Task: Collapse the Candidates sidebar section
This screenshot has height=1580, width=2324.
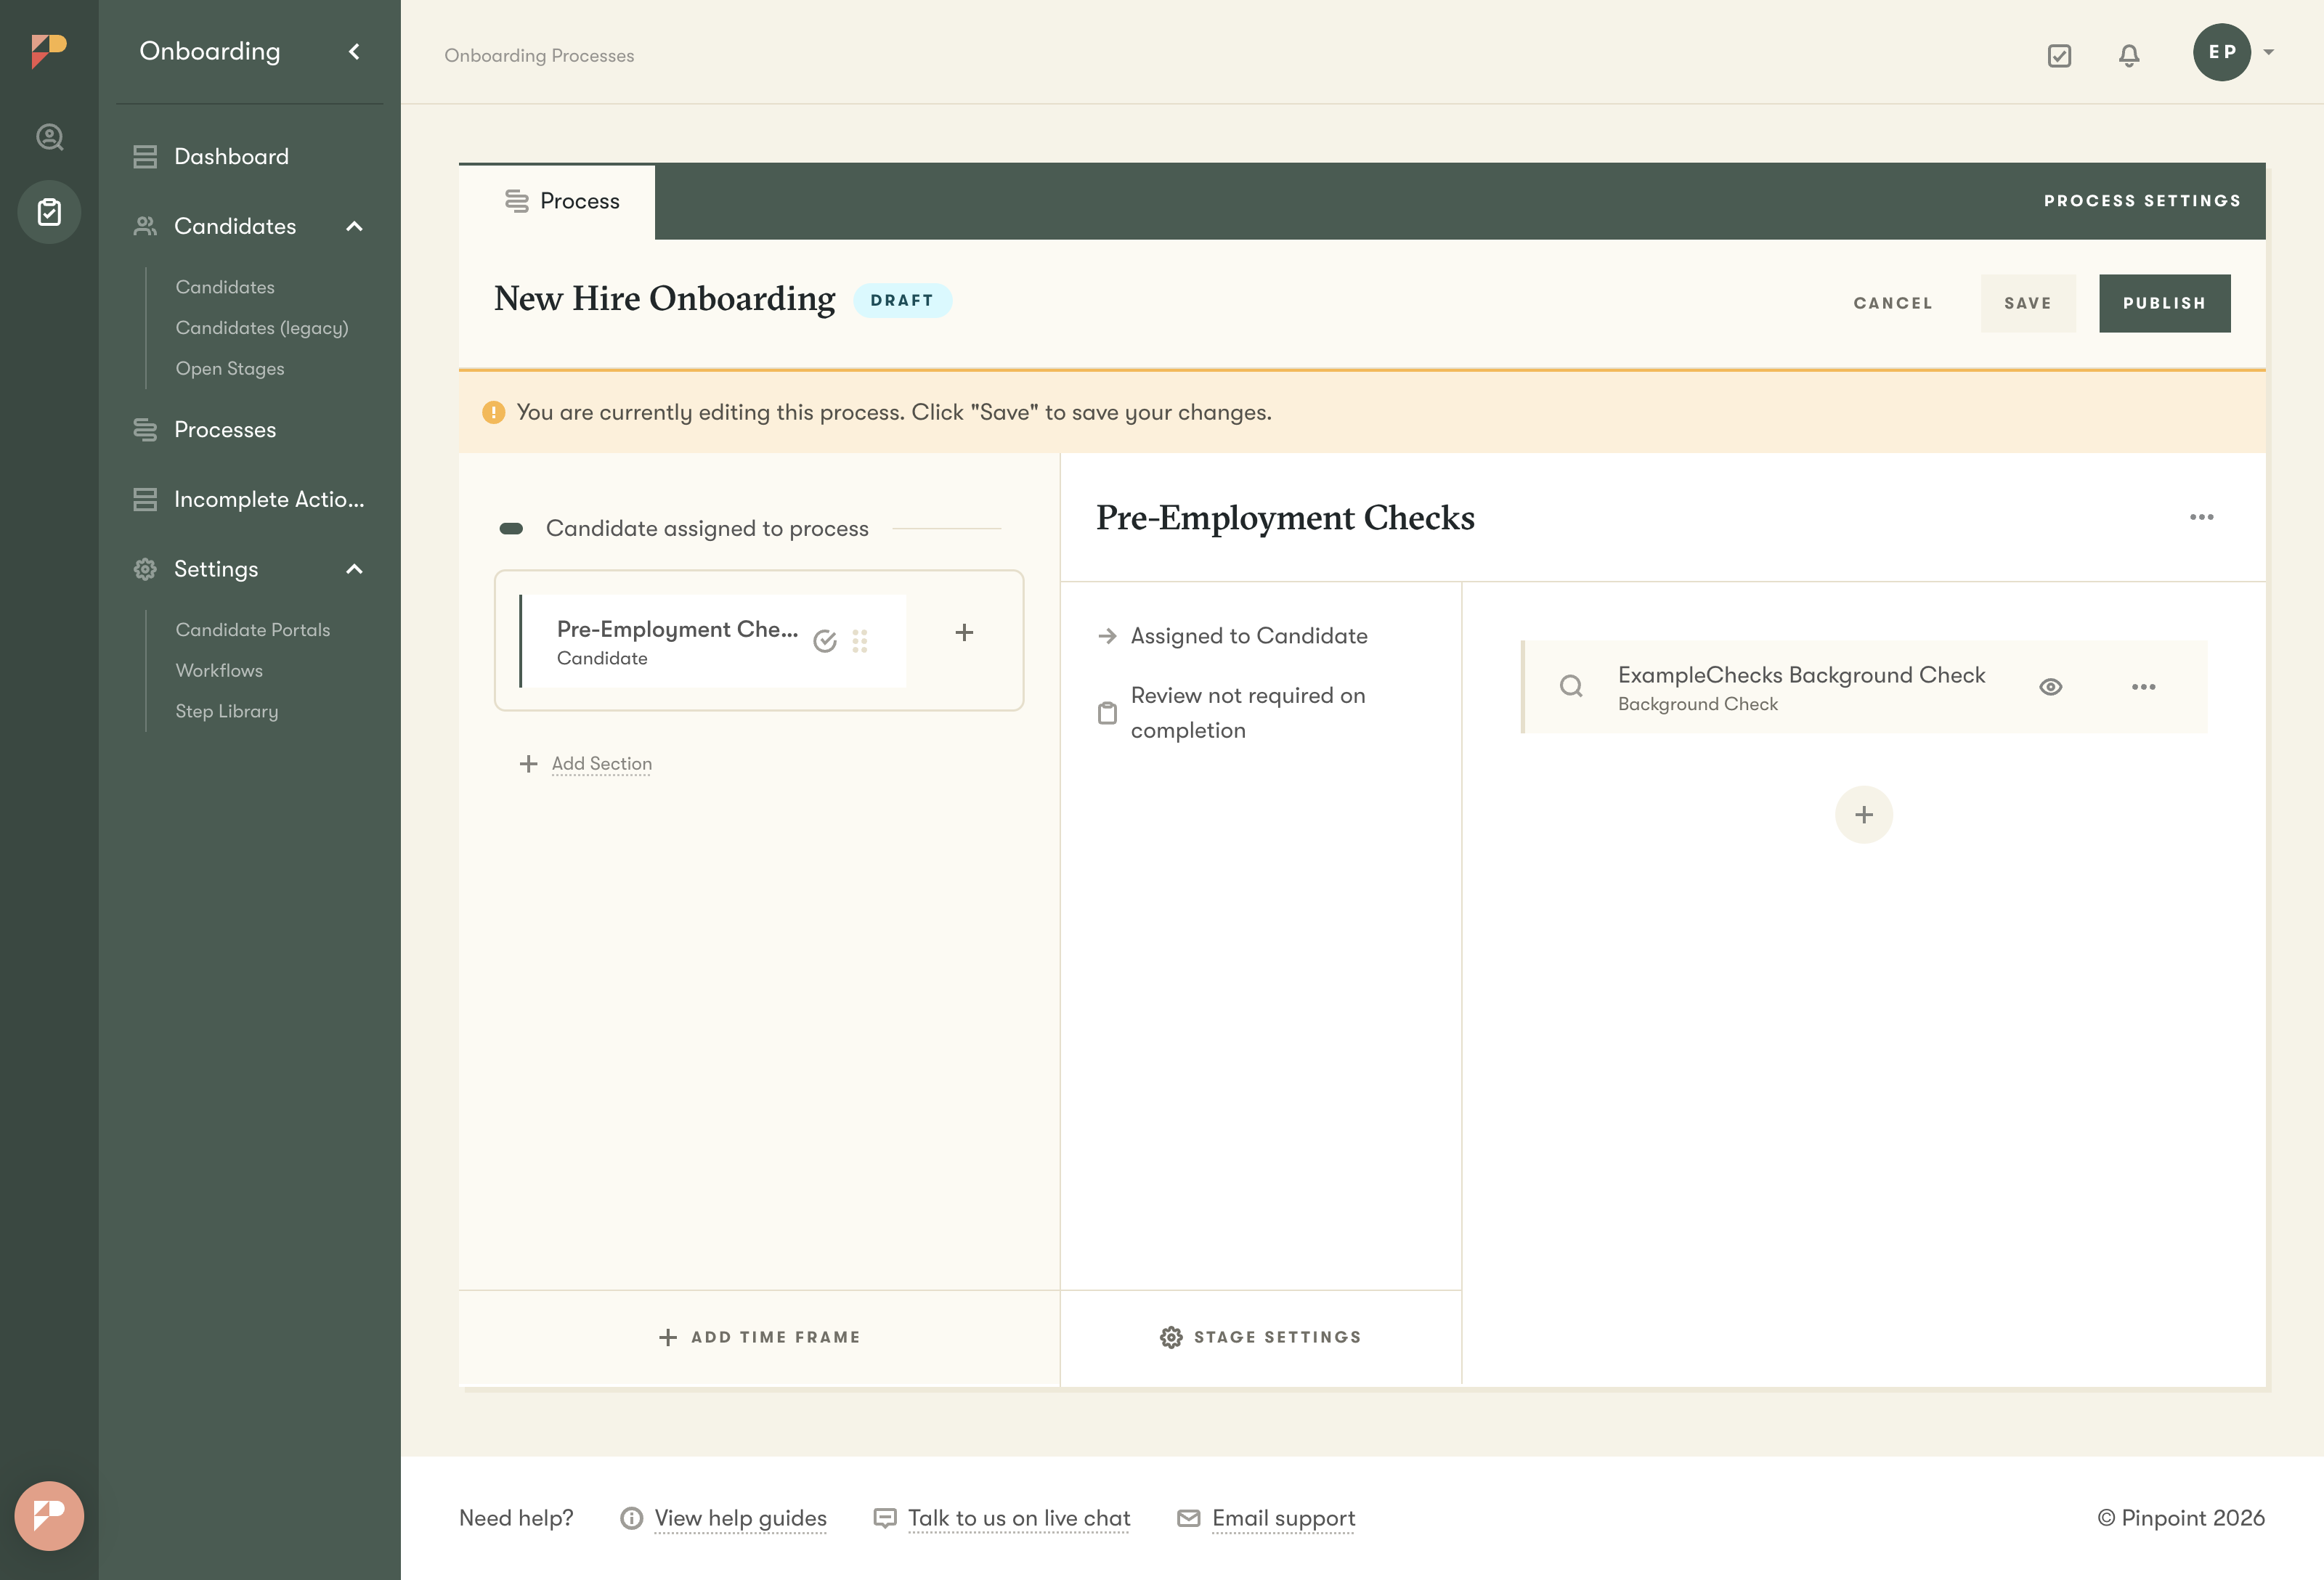Action: tap(354, 227)
